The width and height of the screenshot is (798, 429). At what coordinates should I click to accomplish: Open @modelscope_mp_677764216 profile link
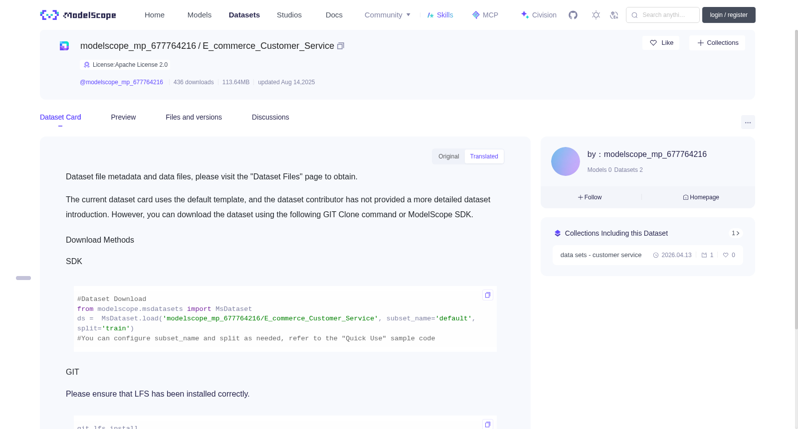pyautogui.click(x=121, y=82)
